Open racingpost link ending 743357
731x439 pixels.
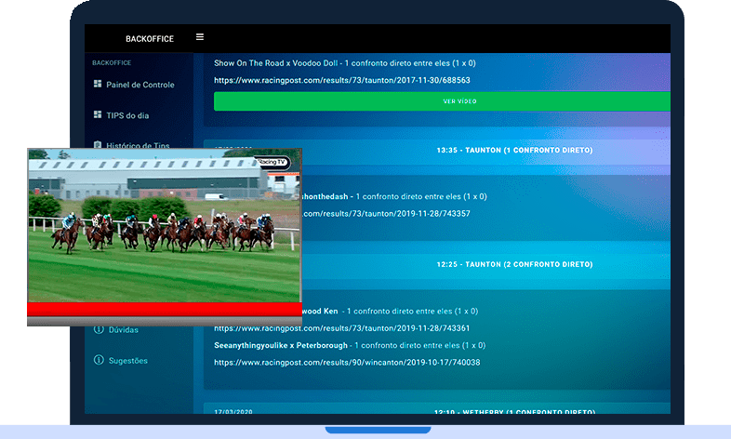point(386,213)
